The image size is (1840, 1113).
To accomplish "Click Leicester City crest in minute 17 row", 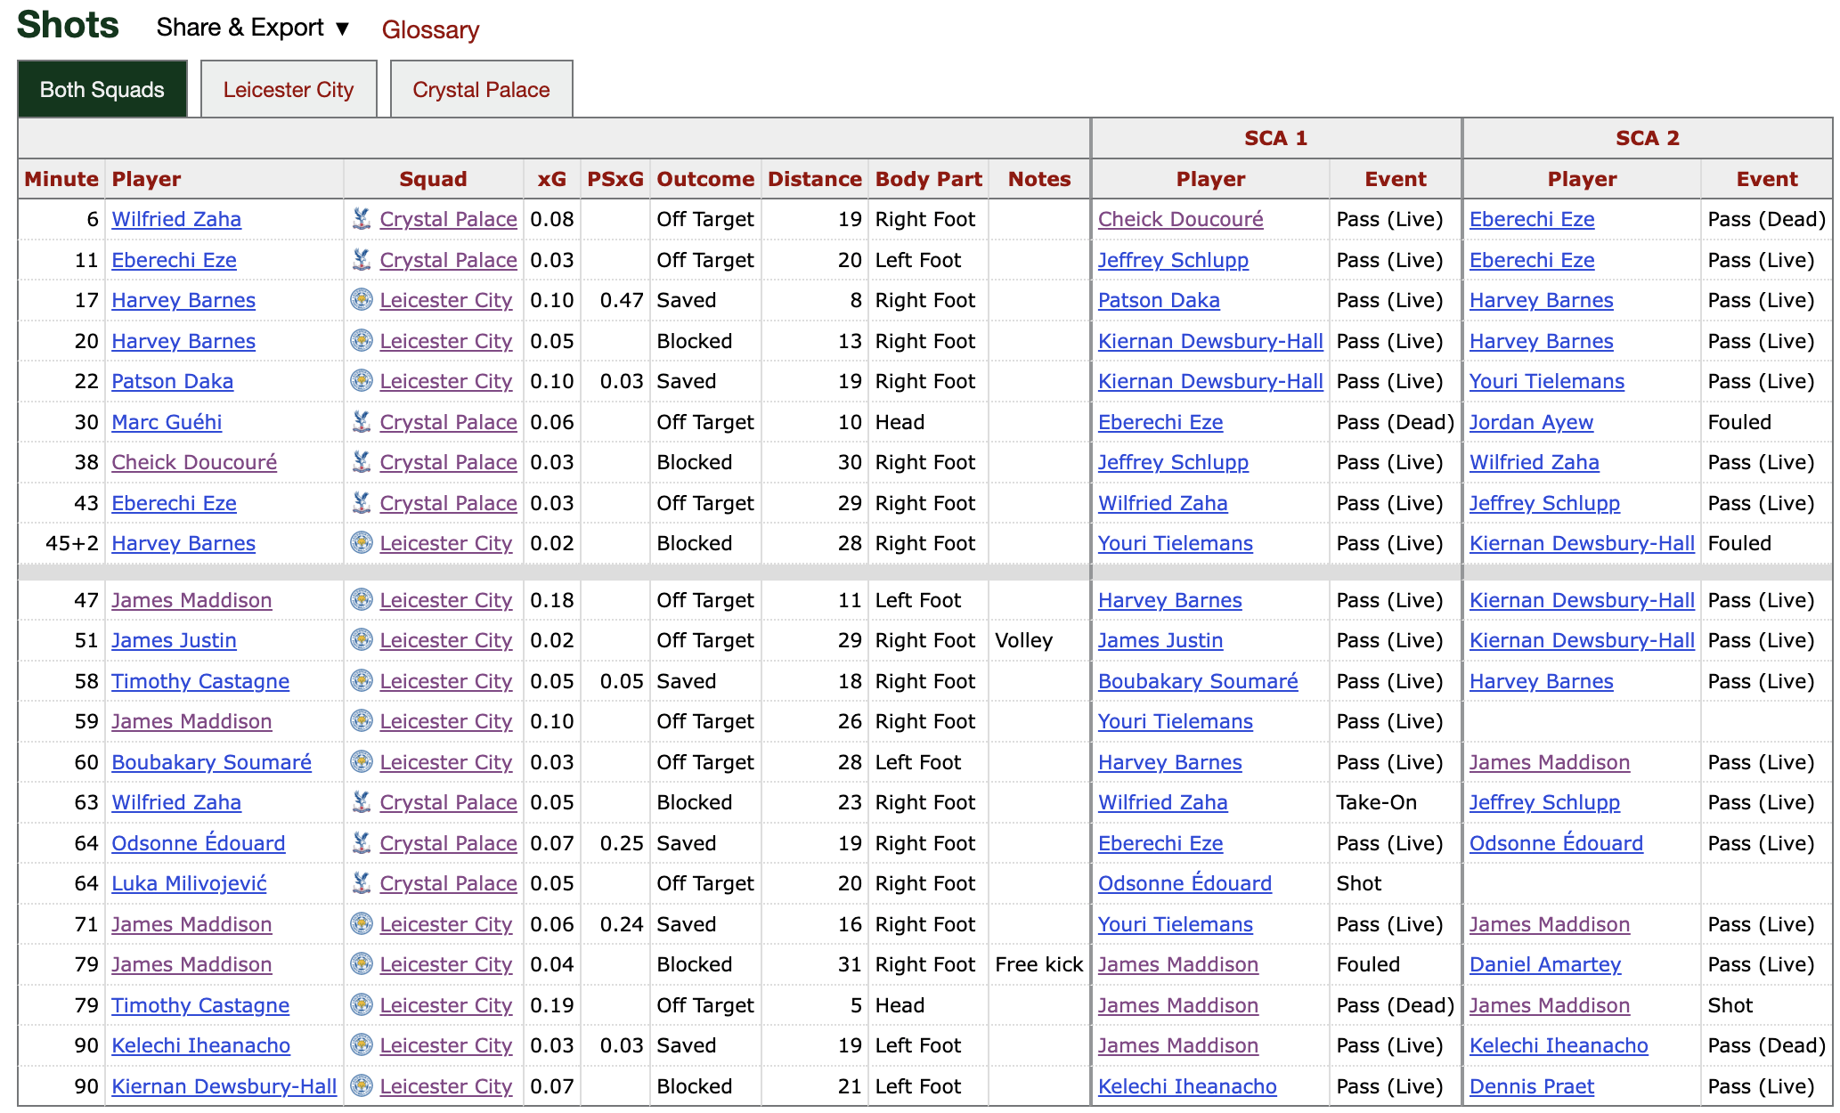I will [362, 300].
